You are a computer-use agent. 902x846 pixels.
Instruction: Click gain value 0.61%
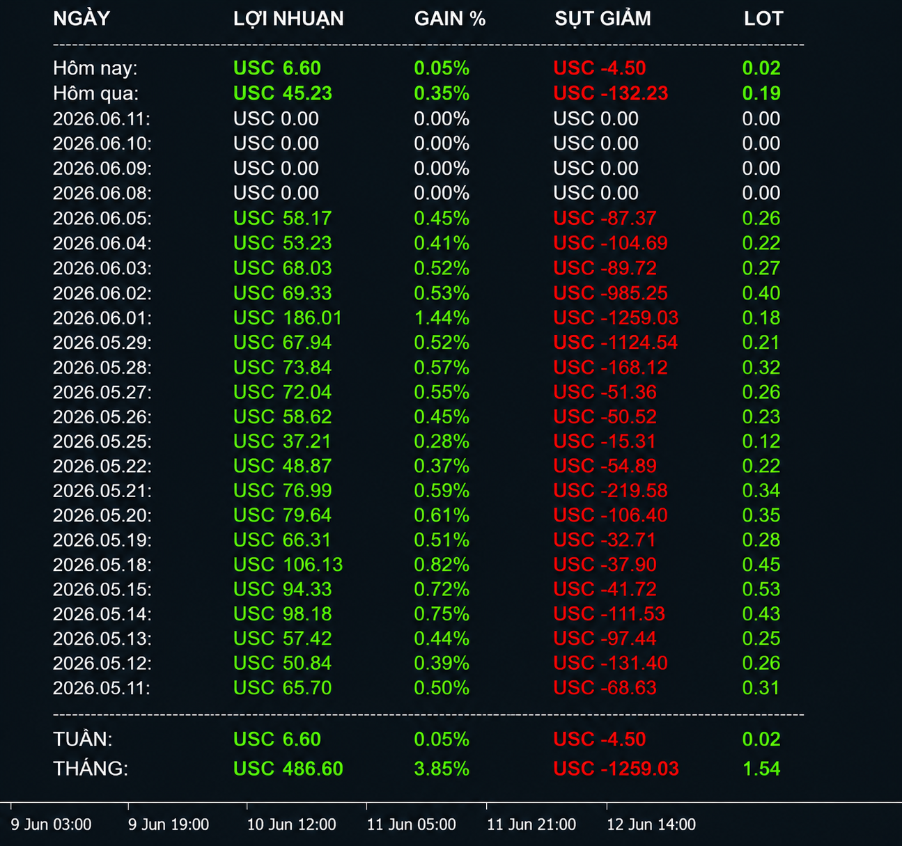point(442,515)
